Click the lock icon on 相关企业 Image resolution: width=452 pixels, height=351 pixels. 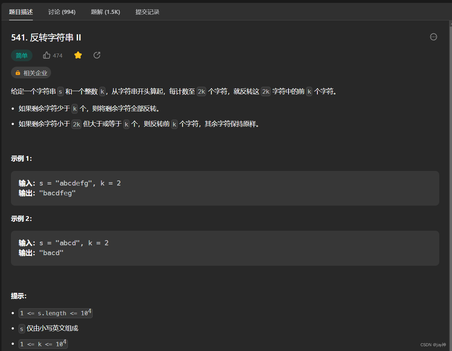[x=18, y=73]
